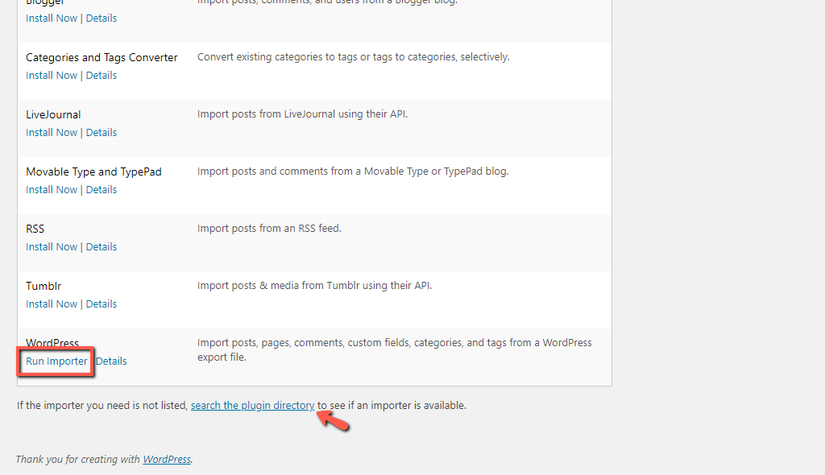This screenshot has height=475, width=825.
Task: Select description 'Import posts from LiveJournal using their API.'
Action: pyautogui.click(x=303, y=114)
